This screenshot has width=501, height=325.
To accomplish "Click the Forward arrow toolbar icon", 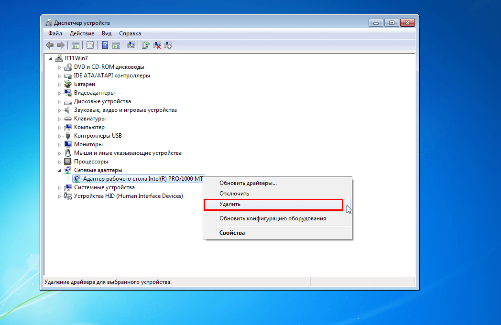I will [60, 45].
